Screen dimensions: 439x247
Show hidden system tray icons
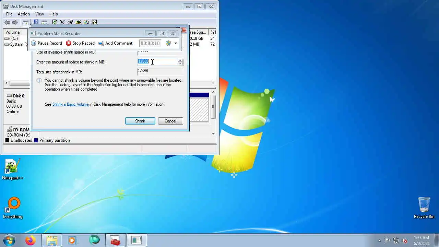pos(379,241)
